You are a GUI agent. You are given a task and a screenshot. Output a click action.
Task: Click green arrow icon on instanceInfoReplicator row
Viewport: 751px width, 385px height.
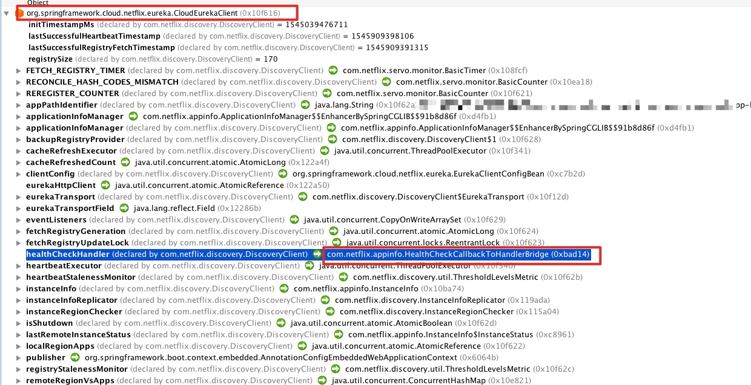325,300
